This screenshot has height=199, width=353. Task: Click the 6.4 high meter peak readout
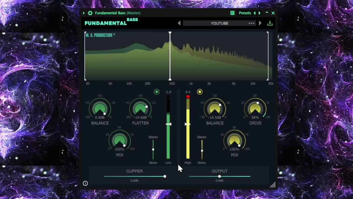(188, 92)
